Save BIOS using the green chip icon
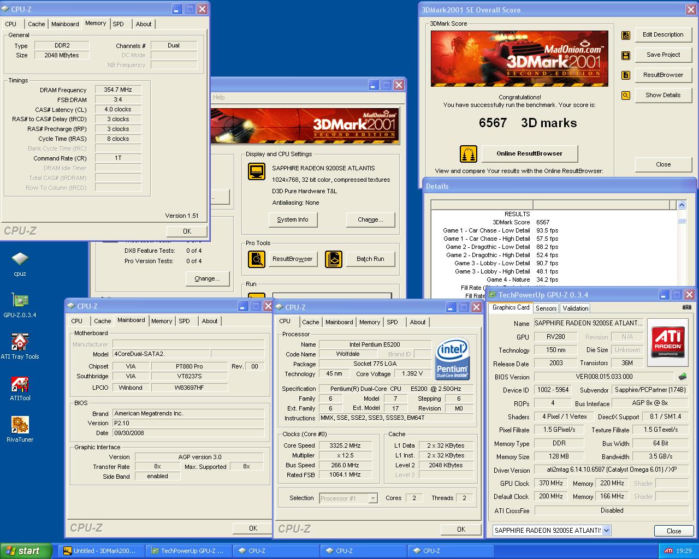699x559 pixels. [x=683, y=377]
